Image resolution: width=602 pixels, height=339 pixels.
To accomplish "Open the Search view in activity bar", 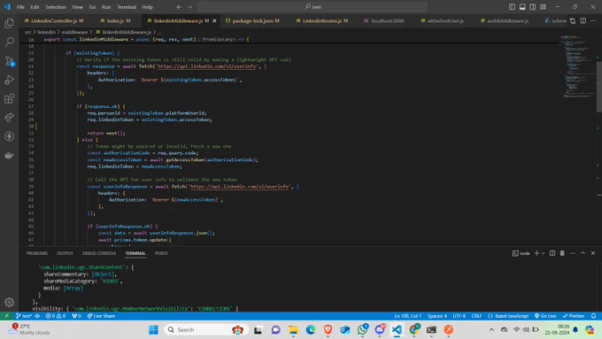I will pos(9,42).
